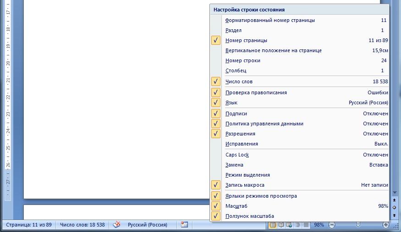The height and width of the screenshot is (232, 401).
Task: Click the zoom in plus button
Action: pyautogui.click(x=386, y=225)
